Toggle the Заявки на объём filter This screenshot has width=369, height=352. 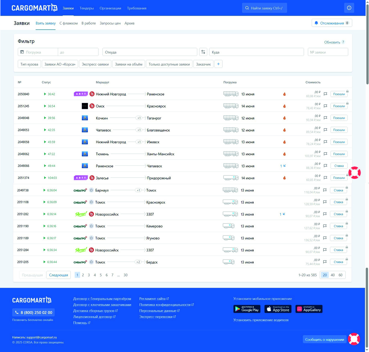pos(129,64)
